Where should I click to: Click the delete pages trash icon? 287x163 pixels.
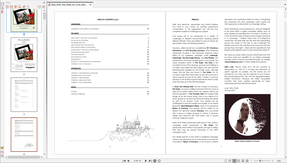[15, 7]
